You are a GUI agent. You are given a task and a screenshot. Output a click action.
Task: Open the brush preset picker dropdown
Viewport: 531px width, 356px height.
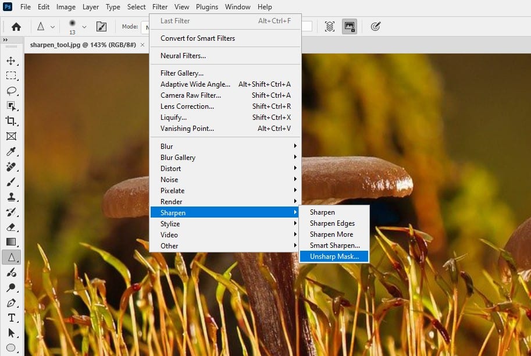coord(84,27)
